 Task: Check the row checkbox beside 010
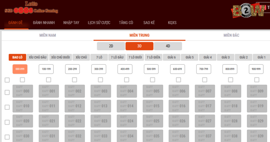click(7, 107)
